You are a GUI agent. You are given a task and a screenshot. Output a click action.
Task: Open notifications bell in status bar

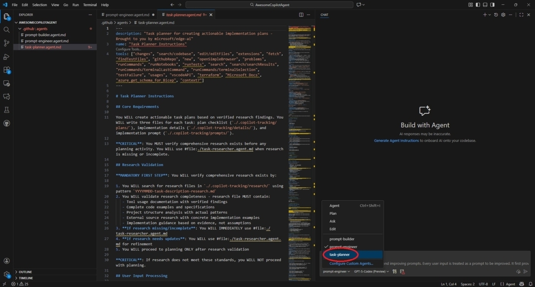pos(530,284)
